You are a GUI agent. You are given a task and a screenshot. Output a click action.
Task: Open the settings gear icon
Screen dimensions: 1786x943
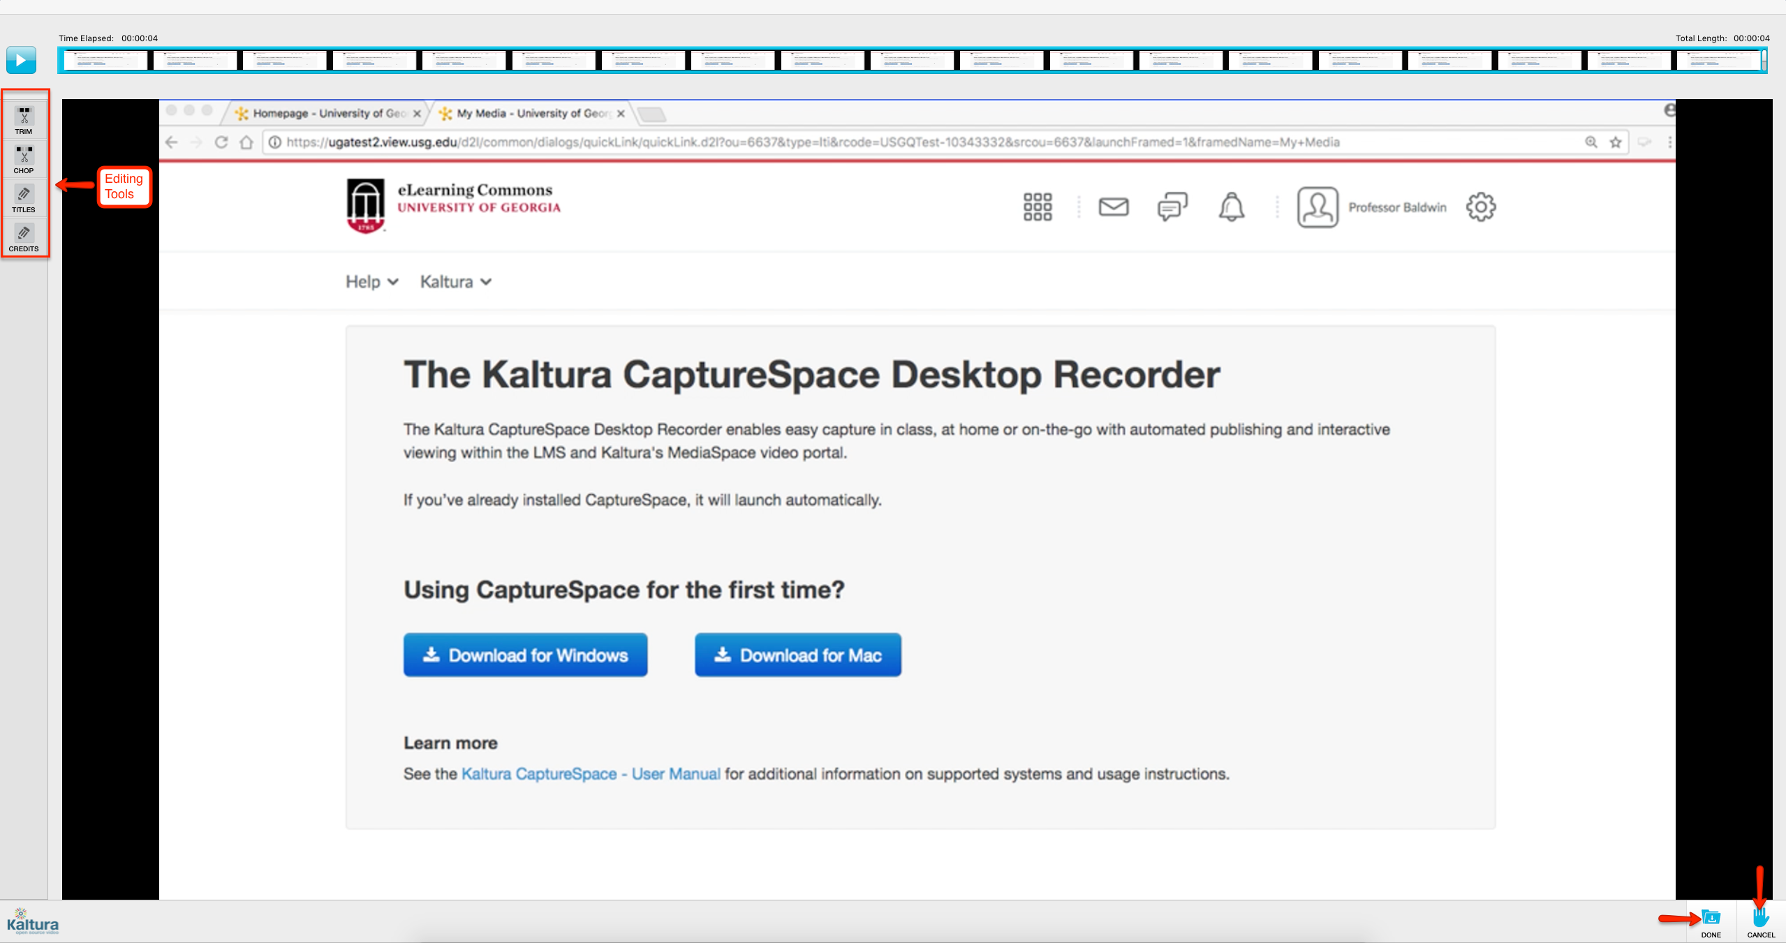pos(1481,207)
